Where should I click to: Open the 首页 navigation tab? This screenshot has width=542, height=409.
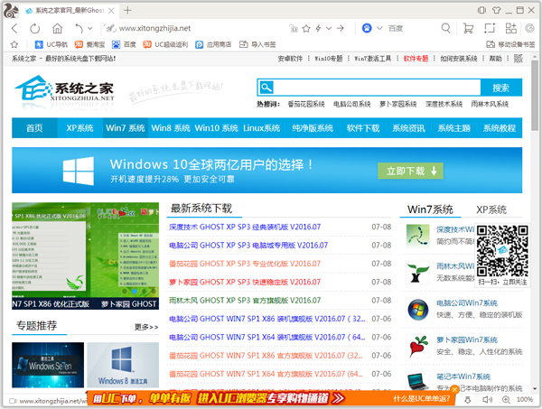click(34, 128)
